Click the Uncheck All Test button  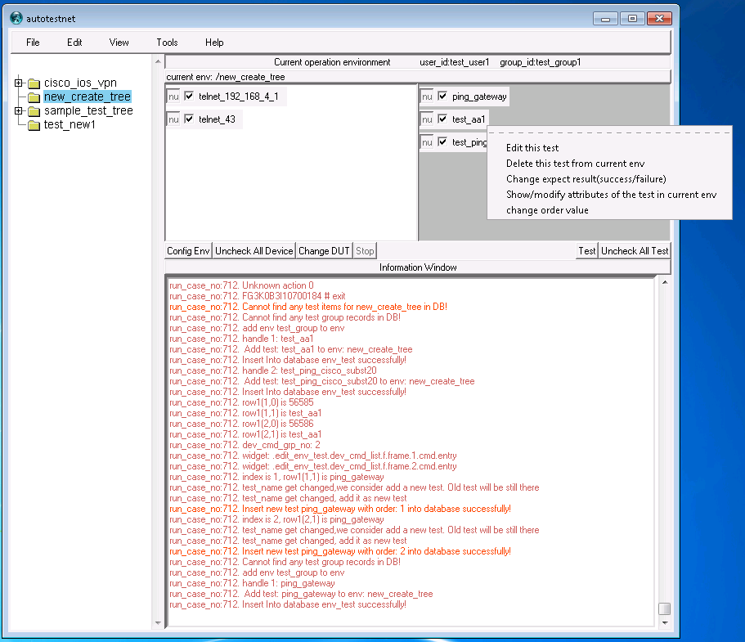click(635, 251)
